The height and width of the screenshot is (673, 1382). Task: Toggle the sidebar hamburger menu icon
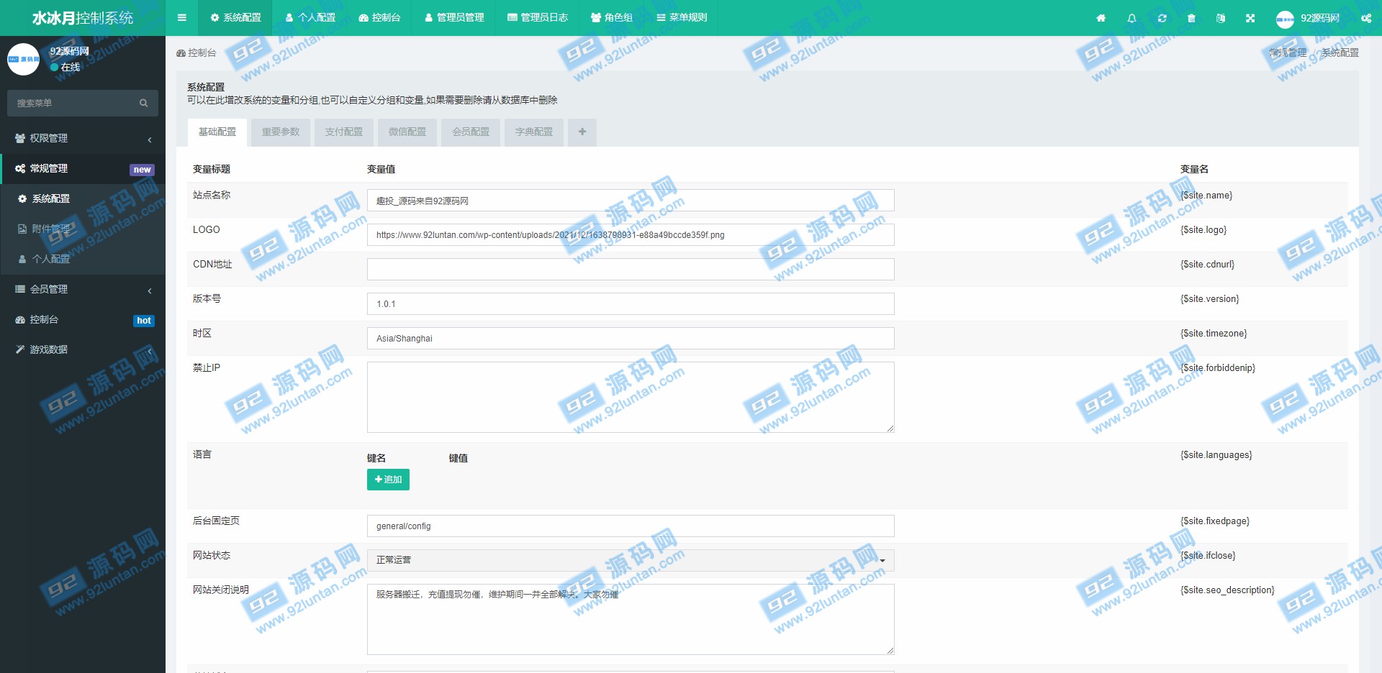tap(181, 18)
